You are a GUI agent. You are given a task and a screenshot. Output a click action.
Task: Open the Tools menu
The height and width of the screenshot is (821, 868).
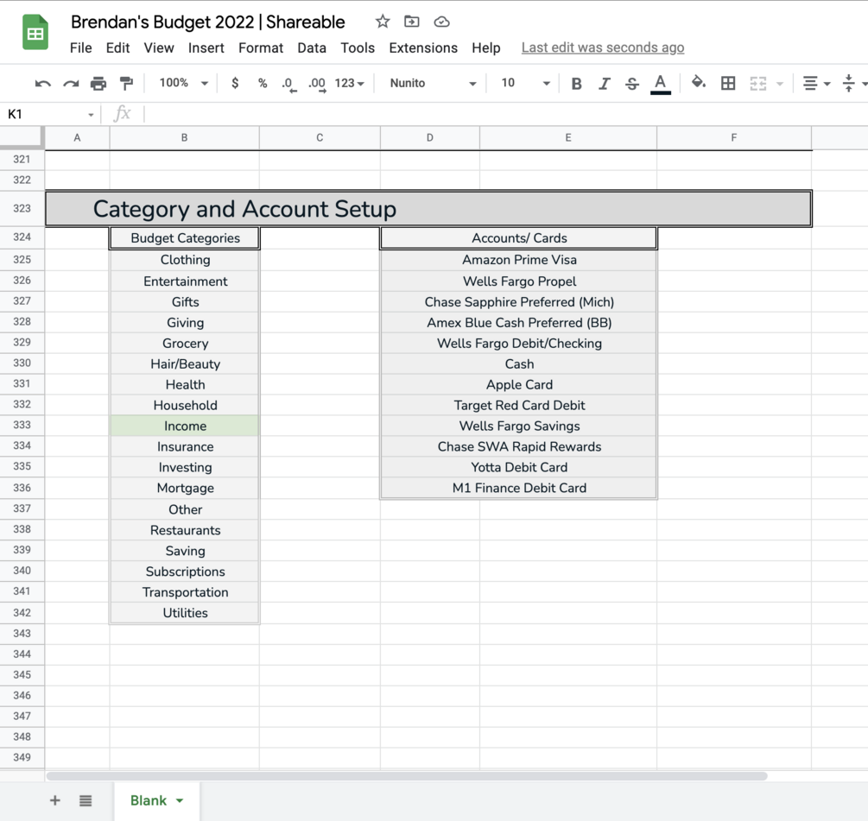click(358, 48)
